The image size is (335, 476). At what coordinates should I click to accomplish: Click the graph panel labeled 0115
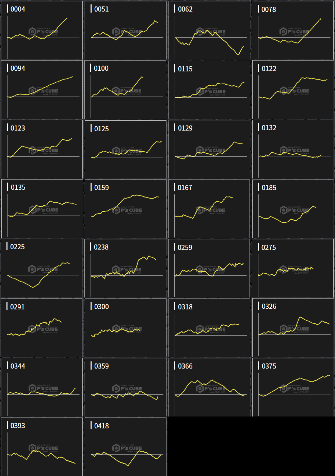point(209,90)
